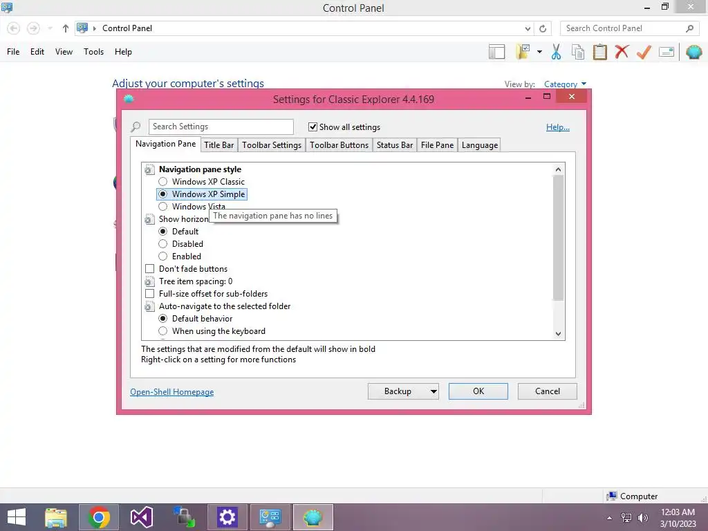Open Classic Explorer settings shell icon in toolbar

(694, 52)
